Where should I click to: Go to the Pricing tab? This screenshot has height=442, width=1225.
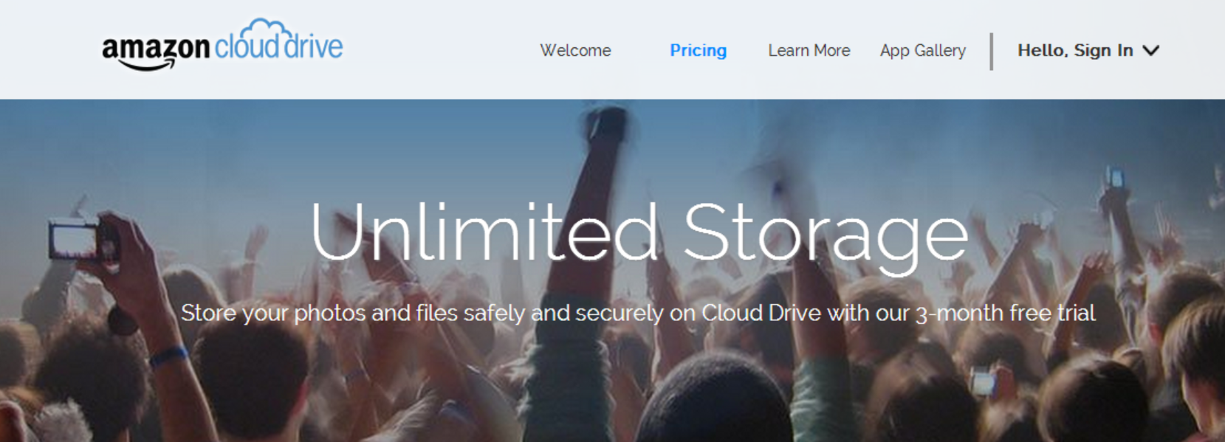pos(698,50)
